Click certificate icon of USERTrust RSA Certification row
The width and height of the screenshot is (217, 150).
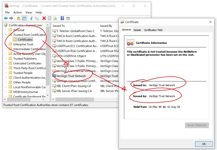click(54, 51)
